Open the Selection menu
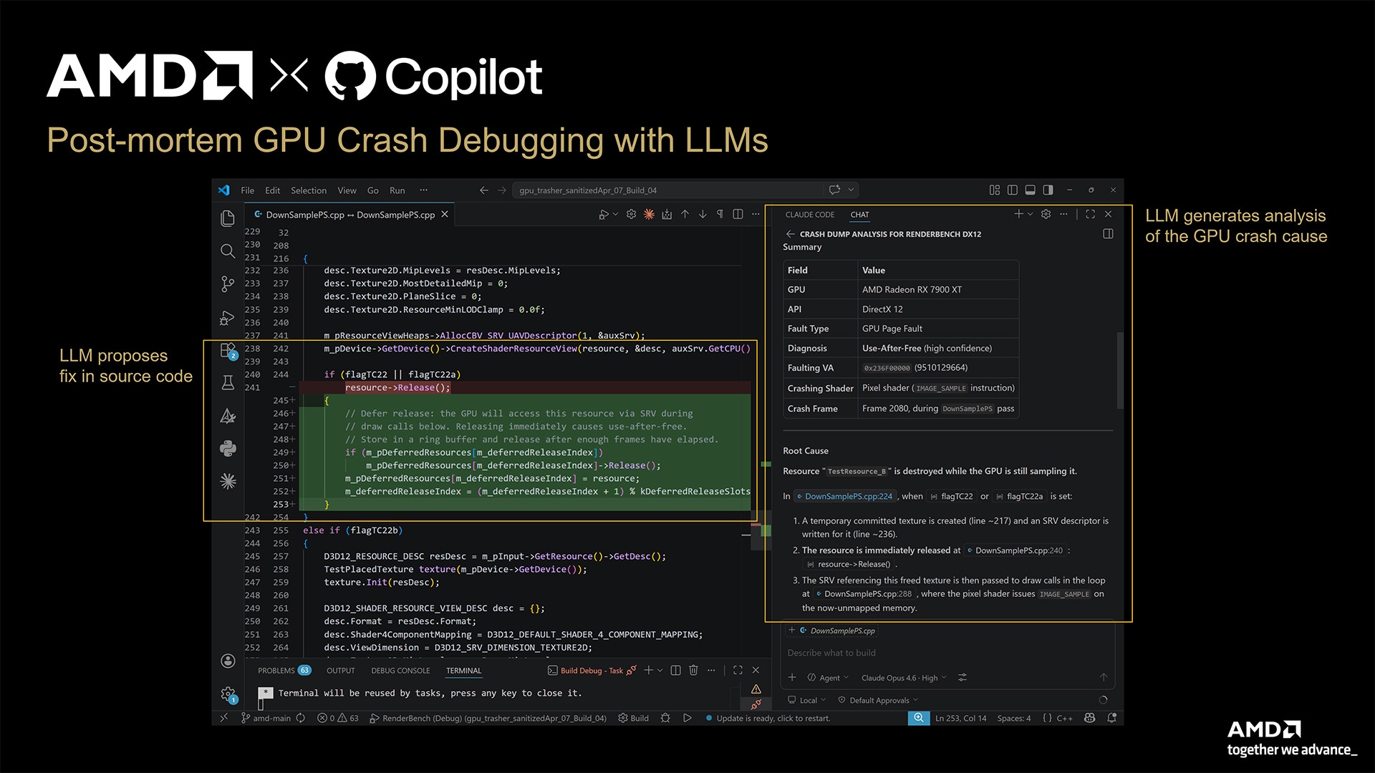 pyautogui.click(x=309, y=190)
